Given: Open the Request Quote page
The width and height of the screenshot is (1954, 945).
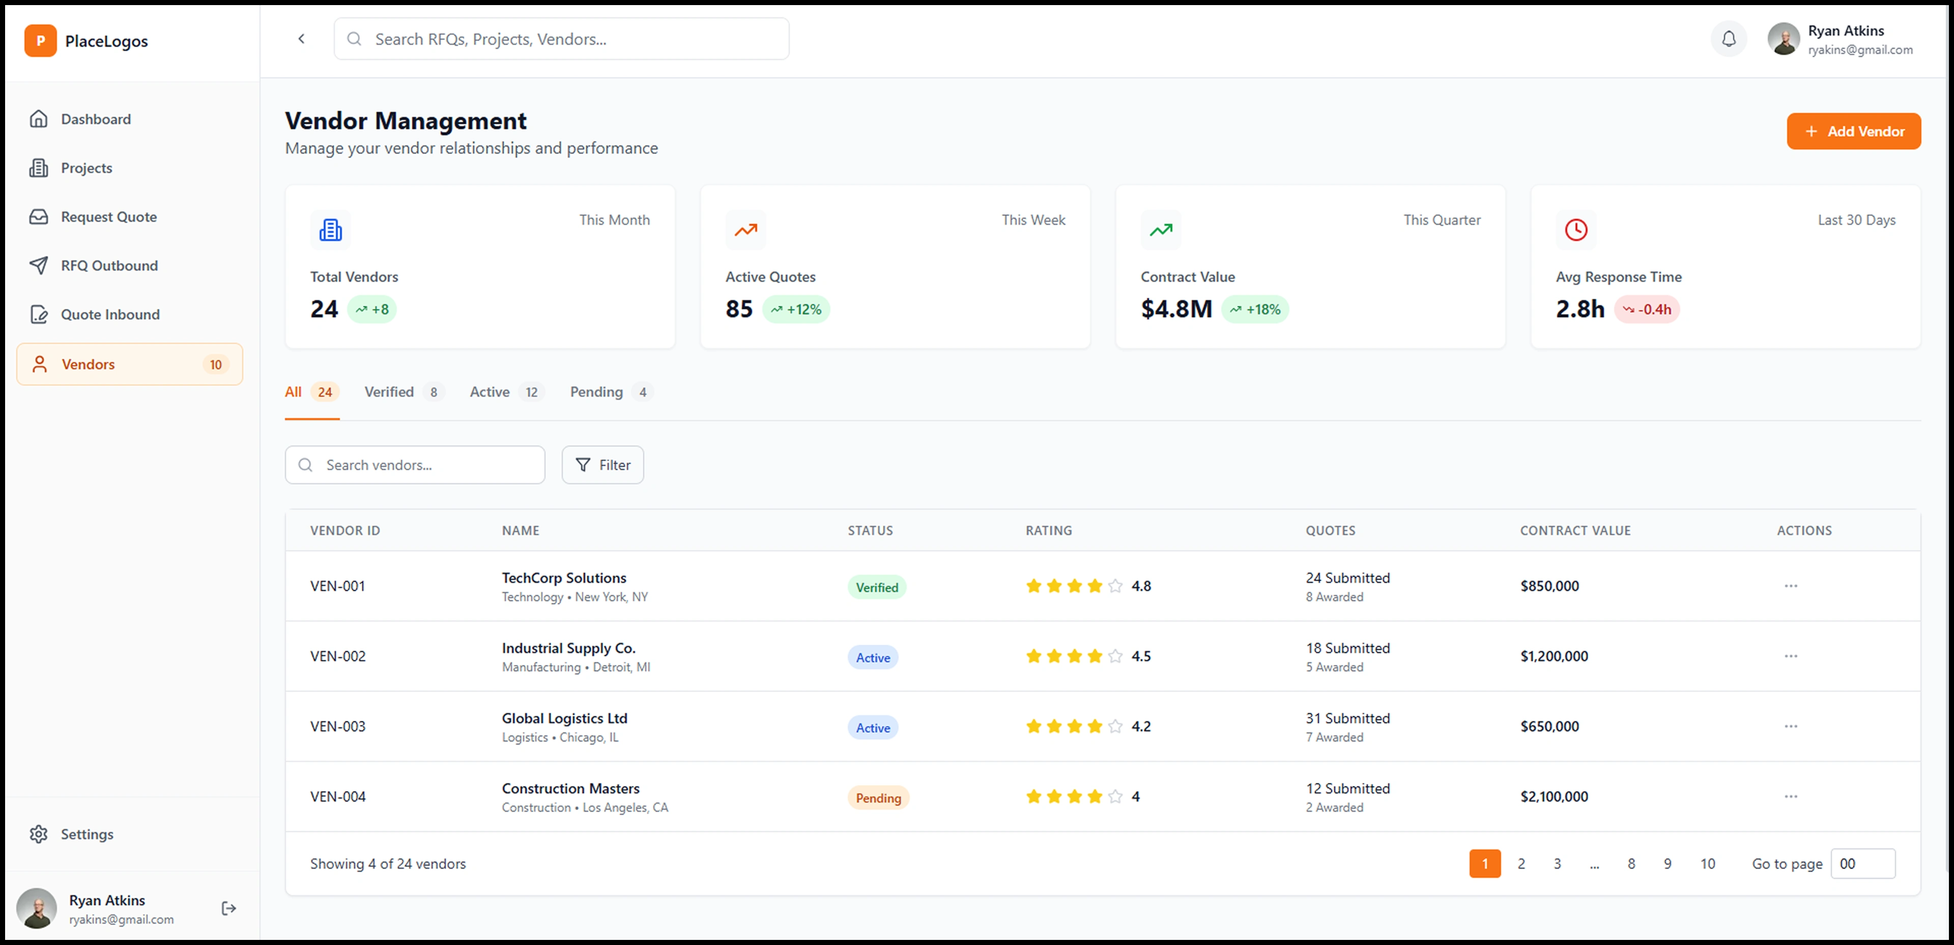Looking at the screenshot, I should tap(108, 217).
